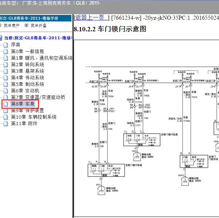The width and height of the screenshot is (219, 218).
Task: Click the document icon beside 第10章
Action: coord(6,117)
